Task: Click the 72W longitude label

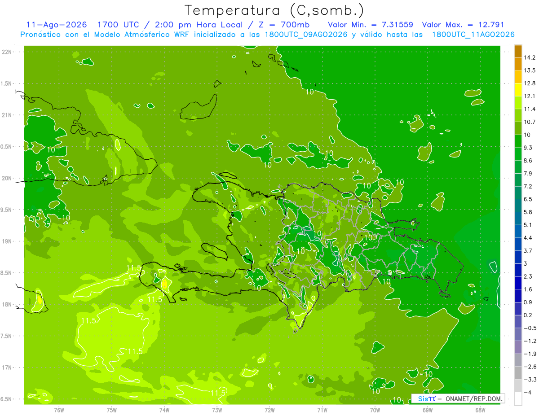Action: pyautogui.click(x=269, y=410)
